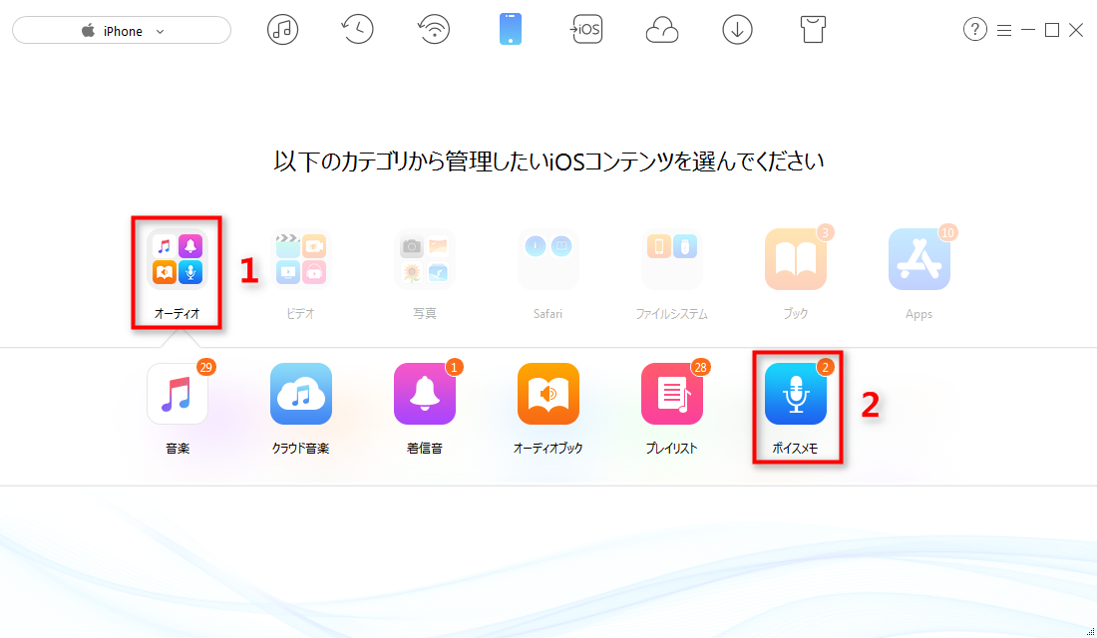
Task: Select the ビデオ video category
Action: pyautogui.click(x=301, y=273)
